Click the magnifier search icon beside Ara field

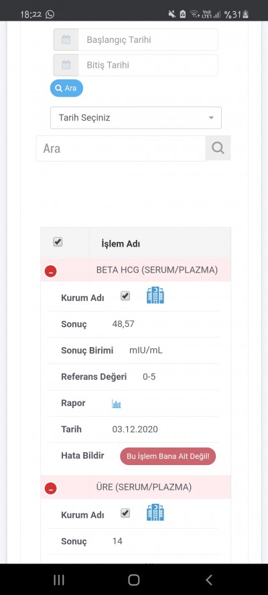point(218,148)
